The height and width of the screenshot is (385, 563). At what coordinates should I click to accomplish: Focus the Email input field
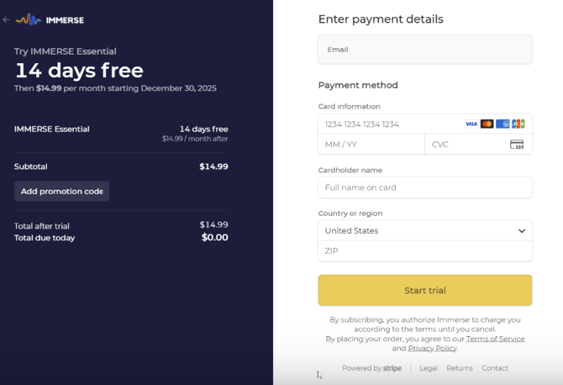424,50
